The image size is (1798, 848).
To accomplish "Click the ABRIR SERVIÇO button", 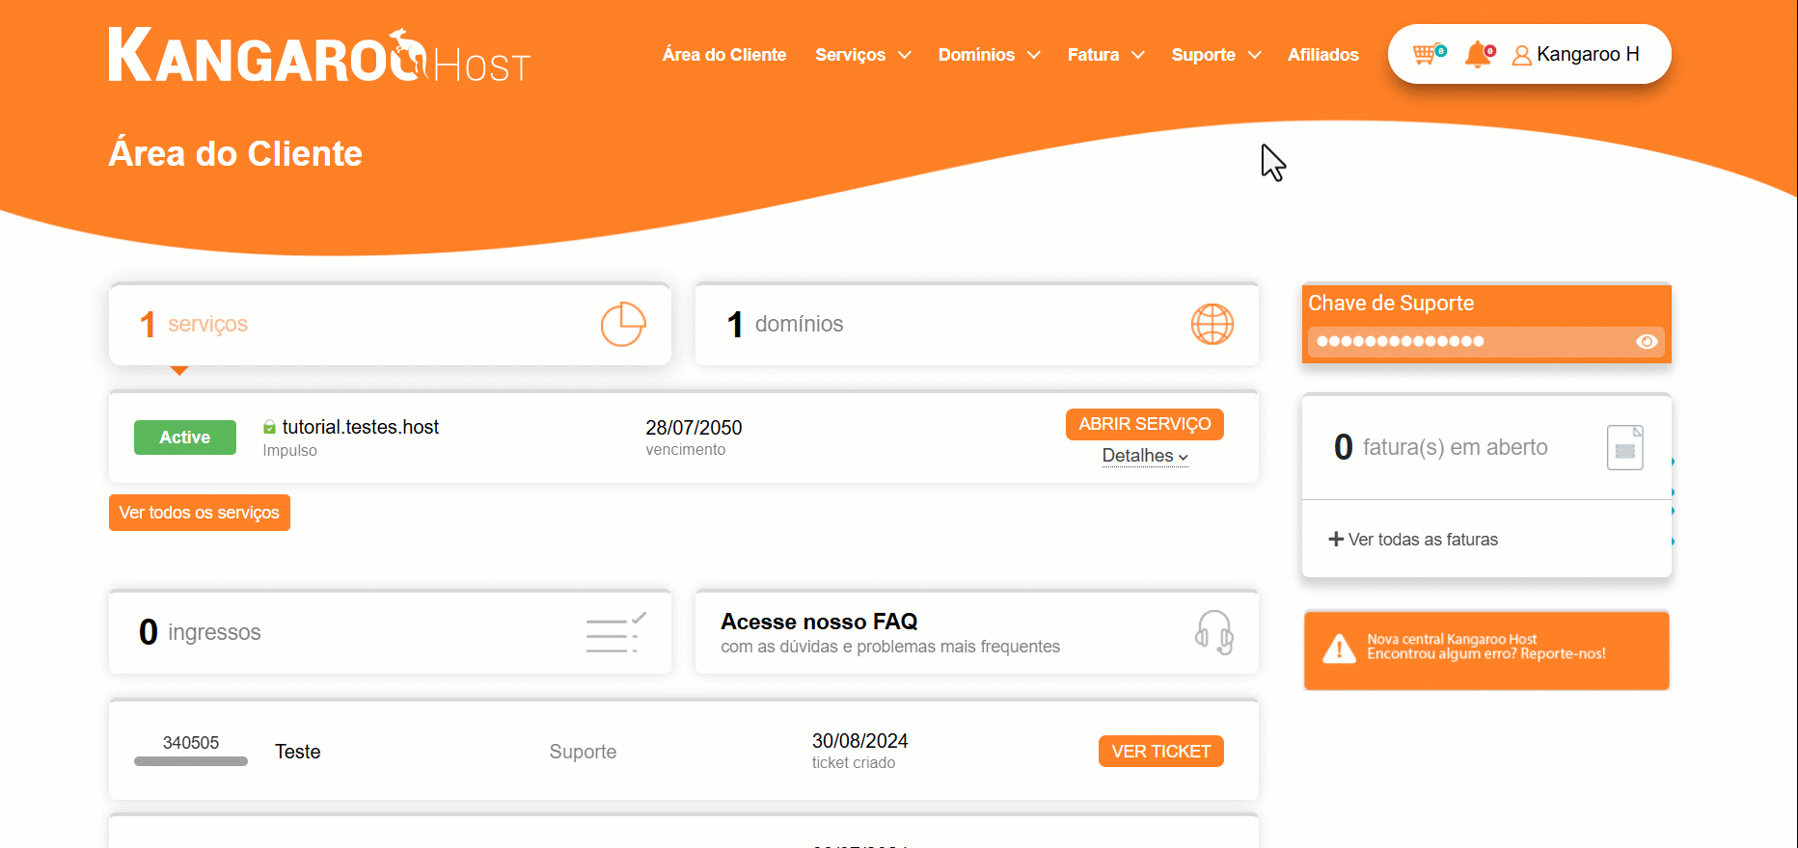I will coord(1145,424).
